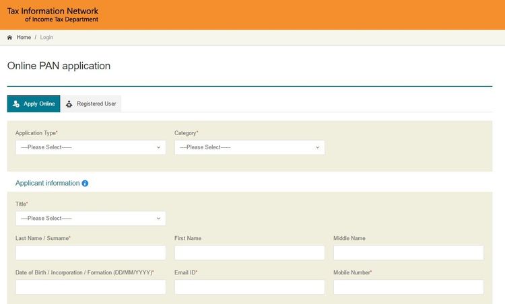505x304 pixels.
Task: Expand the Category dropdown
Action: 249,147
